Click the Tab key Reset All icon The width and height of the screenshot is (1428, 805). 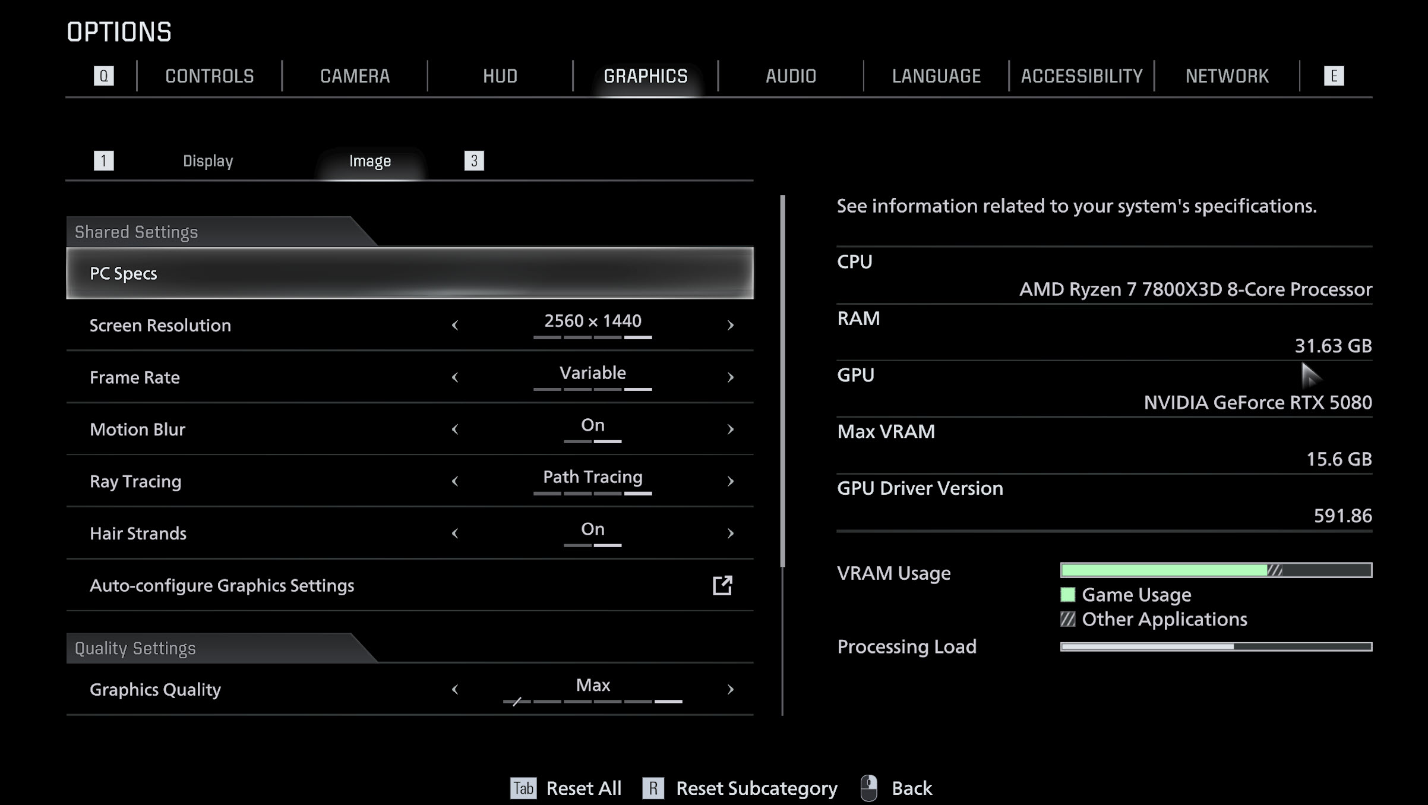tap(523, 788)
